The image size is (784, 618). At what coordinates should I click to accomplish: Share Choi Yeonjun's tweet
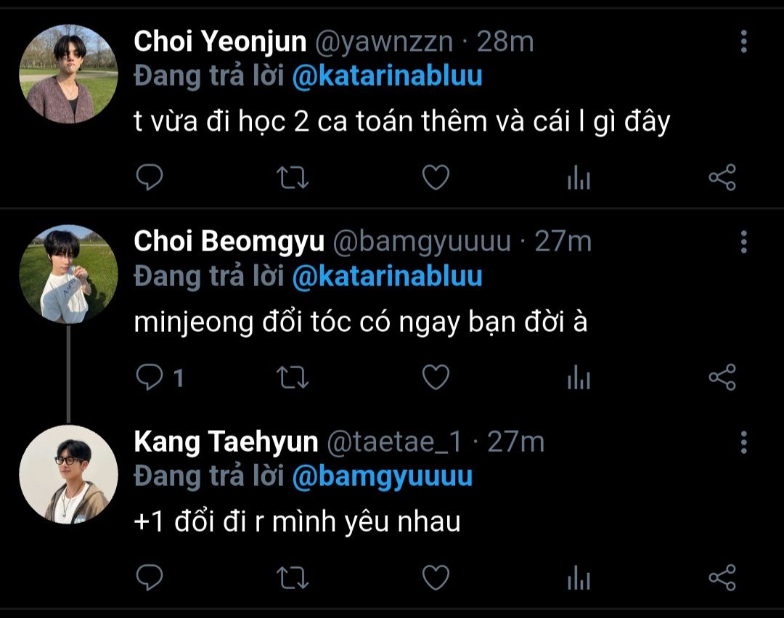722,177
